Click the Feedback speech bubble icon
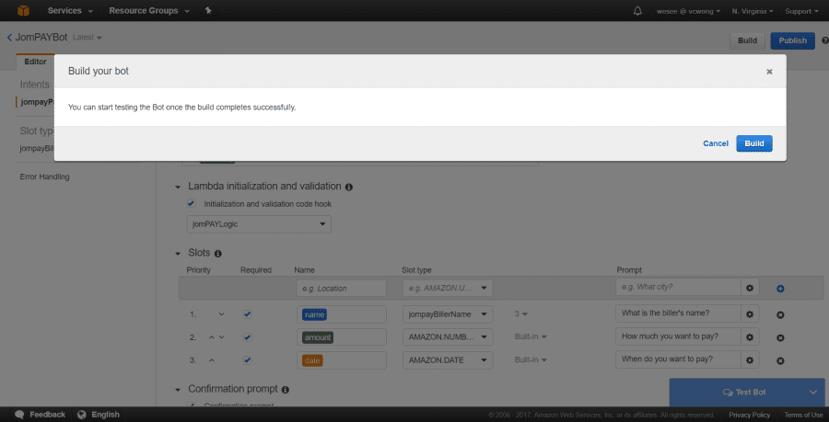This screenshot has height=422, width=829. point(19,415)
